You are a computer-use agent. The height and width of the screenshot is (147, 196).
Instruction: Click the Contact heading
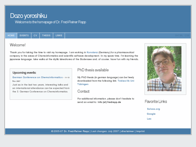(83, 91)
